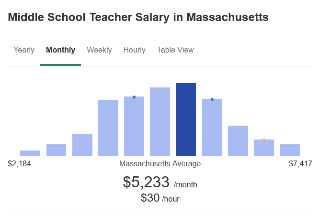
Task: Click the bar left of the dark average bar
Action: coord(160,121)
